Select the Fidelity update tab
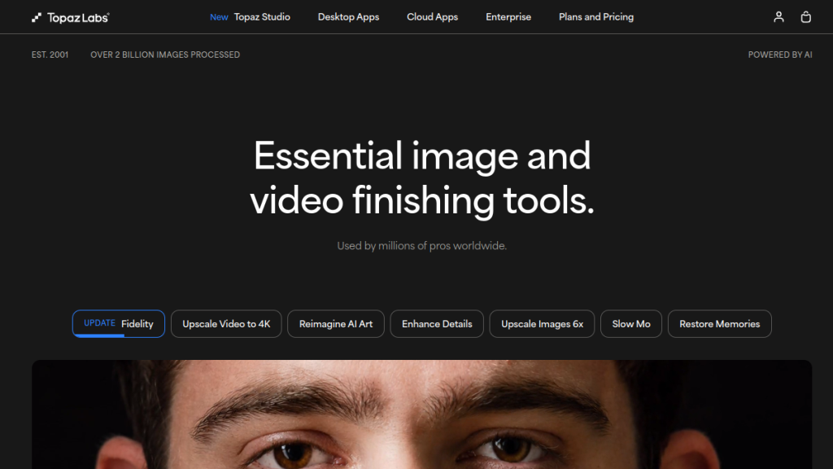 tap(119, 323)
